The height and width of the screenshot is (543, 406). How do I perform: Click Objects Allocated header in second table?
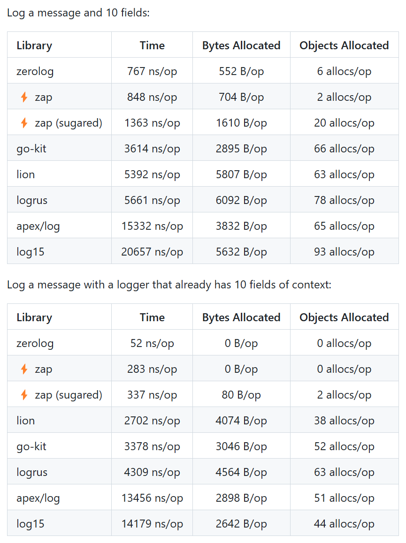[345, 317]
